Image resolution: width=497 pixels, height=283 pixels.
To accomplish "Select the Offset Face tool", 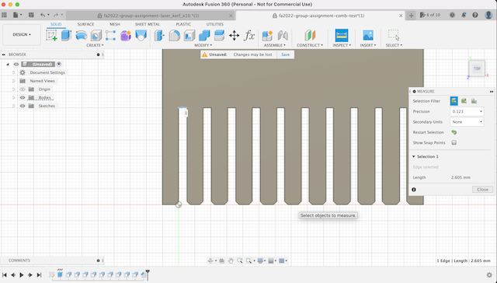I will 219,36.
